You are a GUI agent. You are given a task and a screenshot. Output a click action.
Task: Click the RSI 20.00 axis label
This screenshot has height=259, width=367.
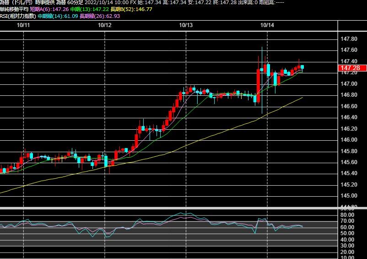(347, 252)
